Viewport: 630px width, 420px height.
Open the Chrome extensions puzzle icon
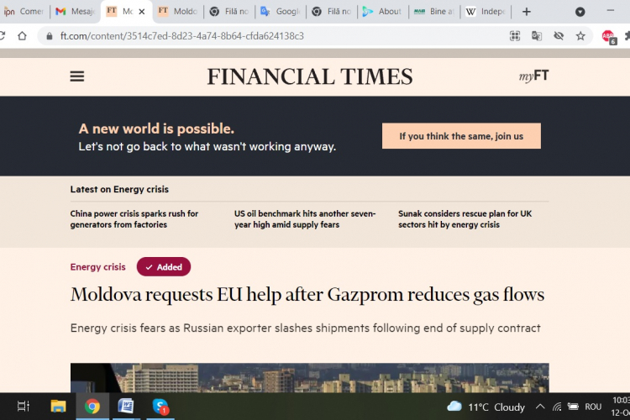click(627, 36)
